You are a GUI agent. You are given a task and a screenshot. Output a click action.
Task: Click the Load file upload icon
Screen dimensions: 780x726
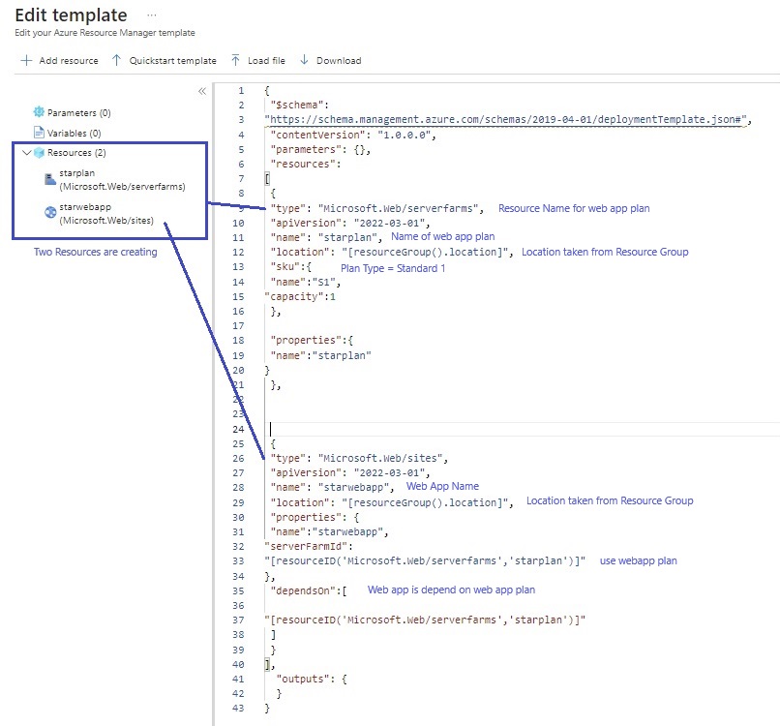(235, 60)
